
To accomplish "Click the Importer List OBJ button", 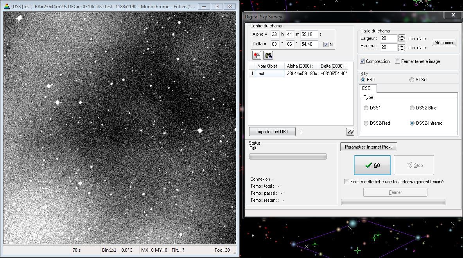I will [272, 132].
